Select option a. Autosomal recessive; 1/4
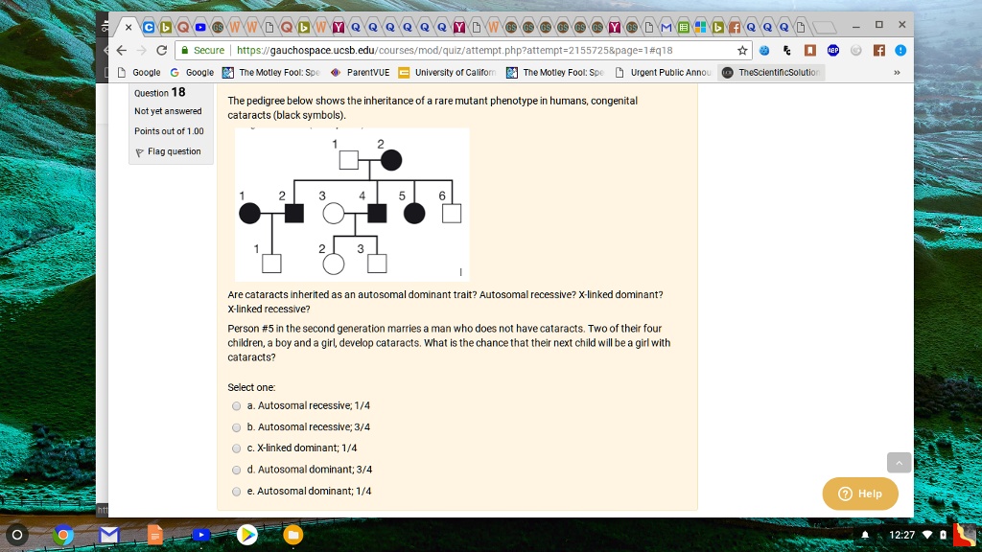The image size is (982, 552). [x=236, y=405]
